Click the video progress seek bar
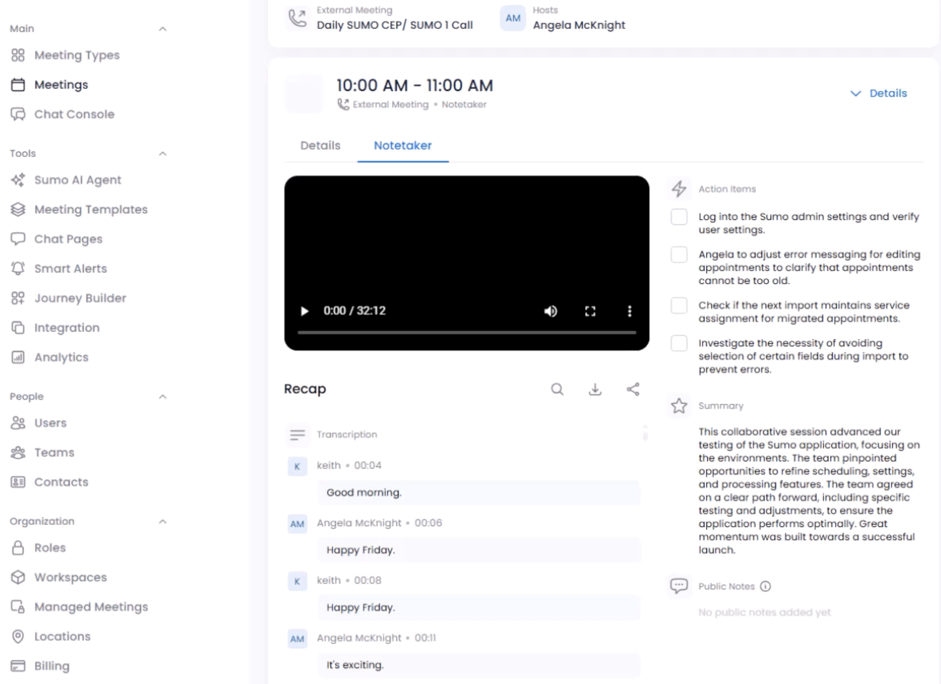 coord(466,333)
